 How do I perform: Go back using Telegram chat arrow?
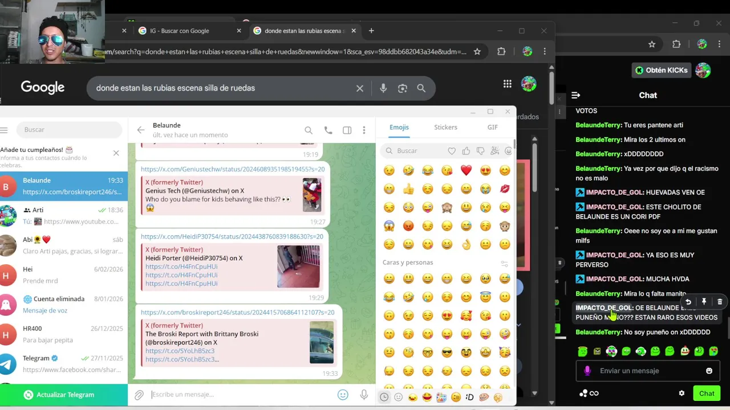click(x=140, y=130)
